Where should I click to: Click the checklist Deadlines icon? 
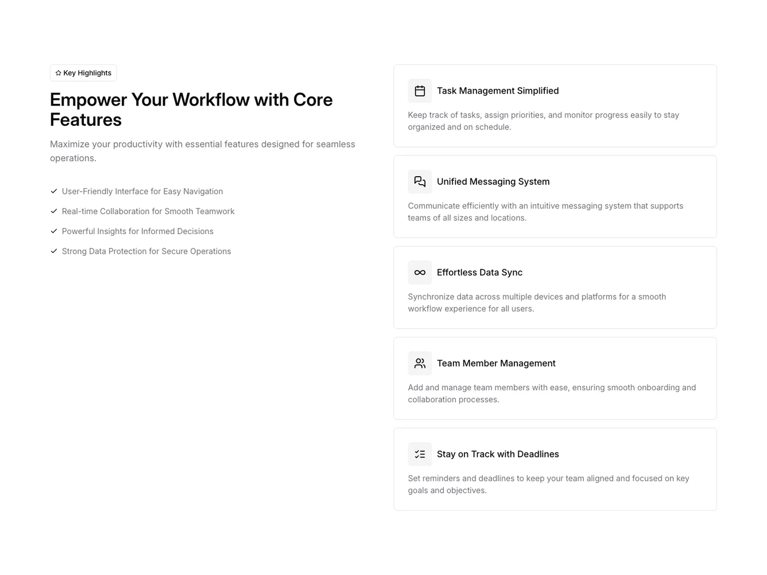click(x=420, y=454)
